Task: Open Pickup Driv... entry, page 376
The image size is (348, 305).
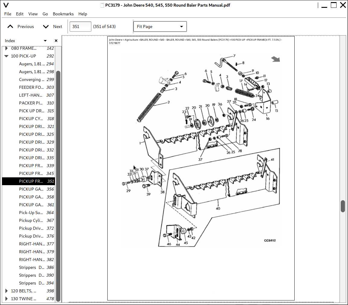Action: pos(28,236)
